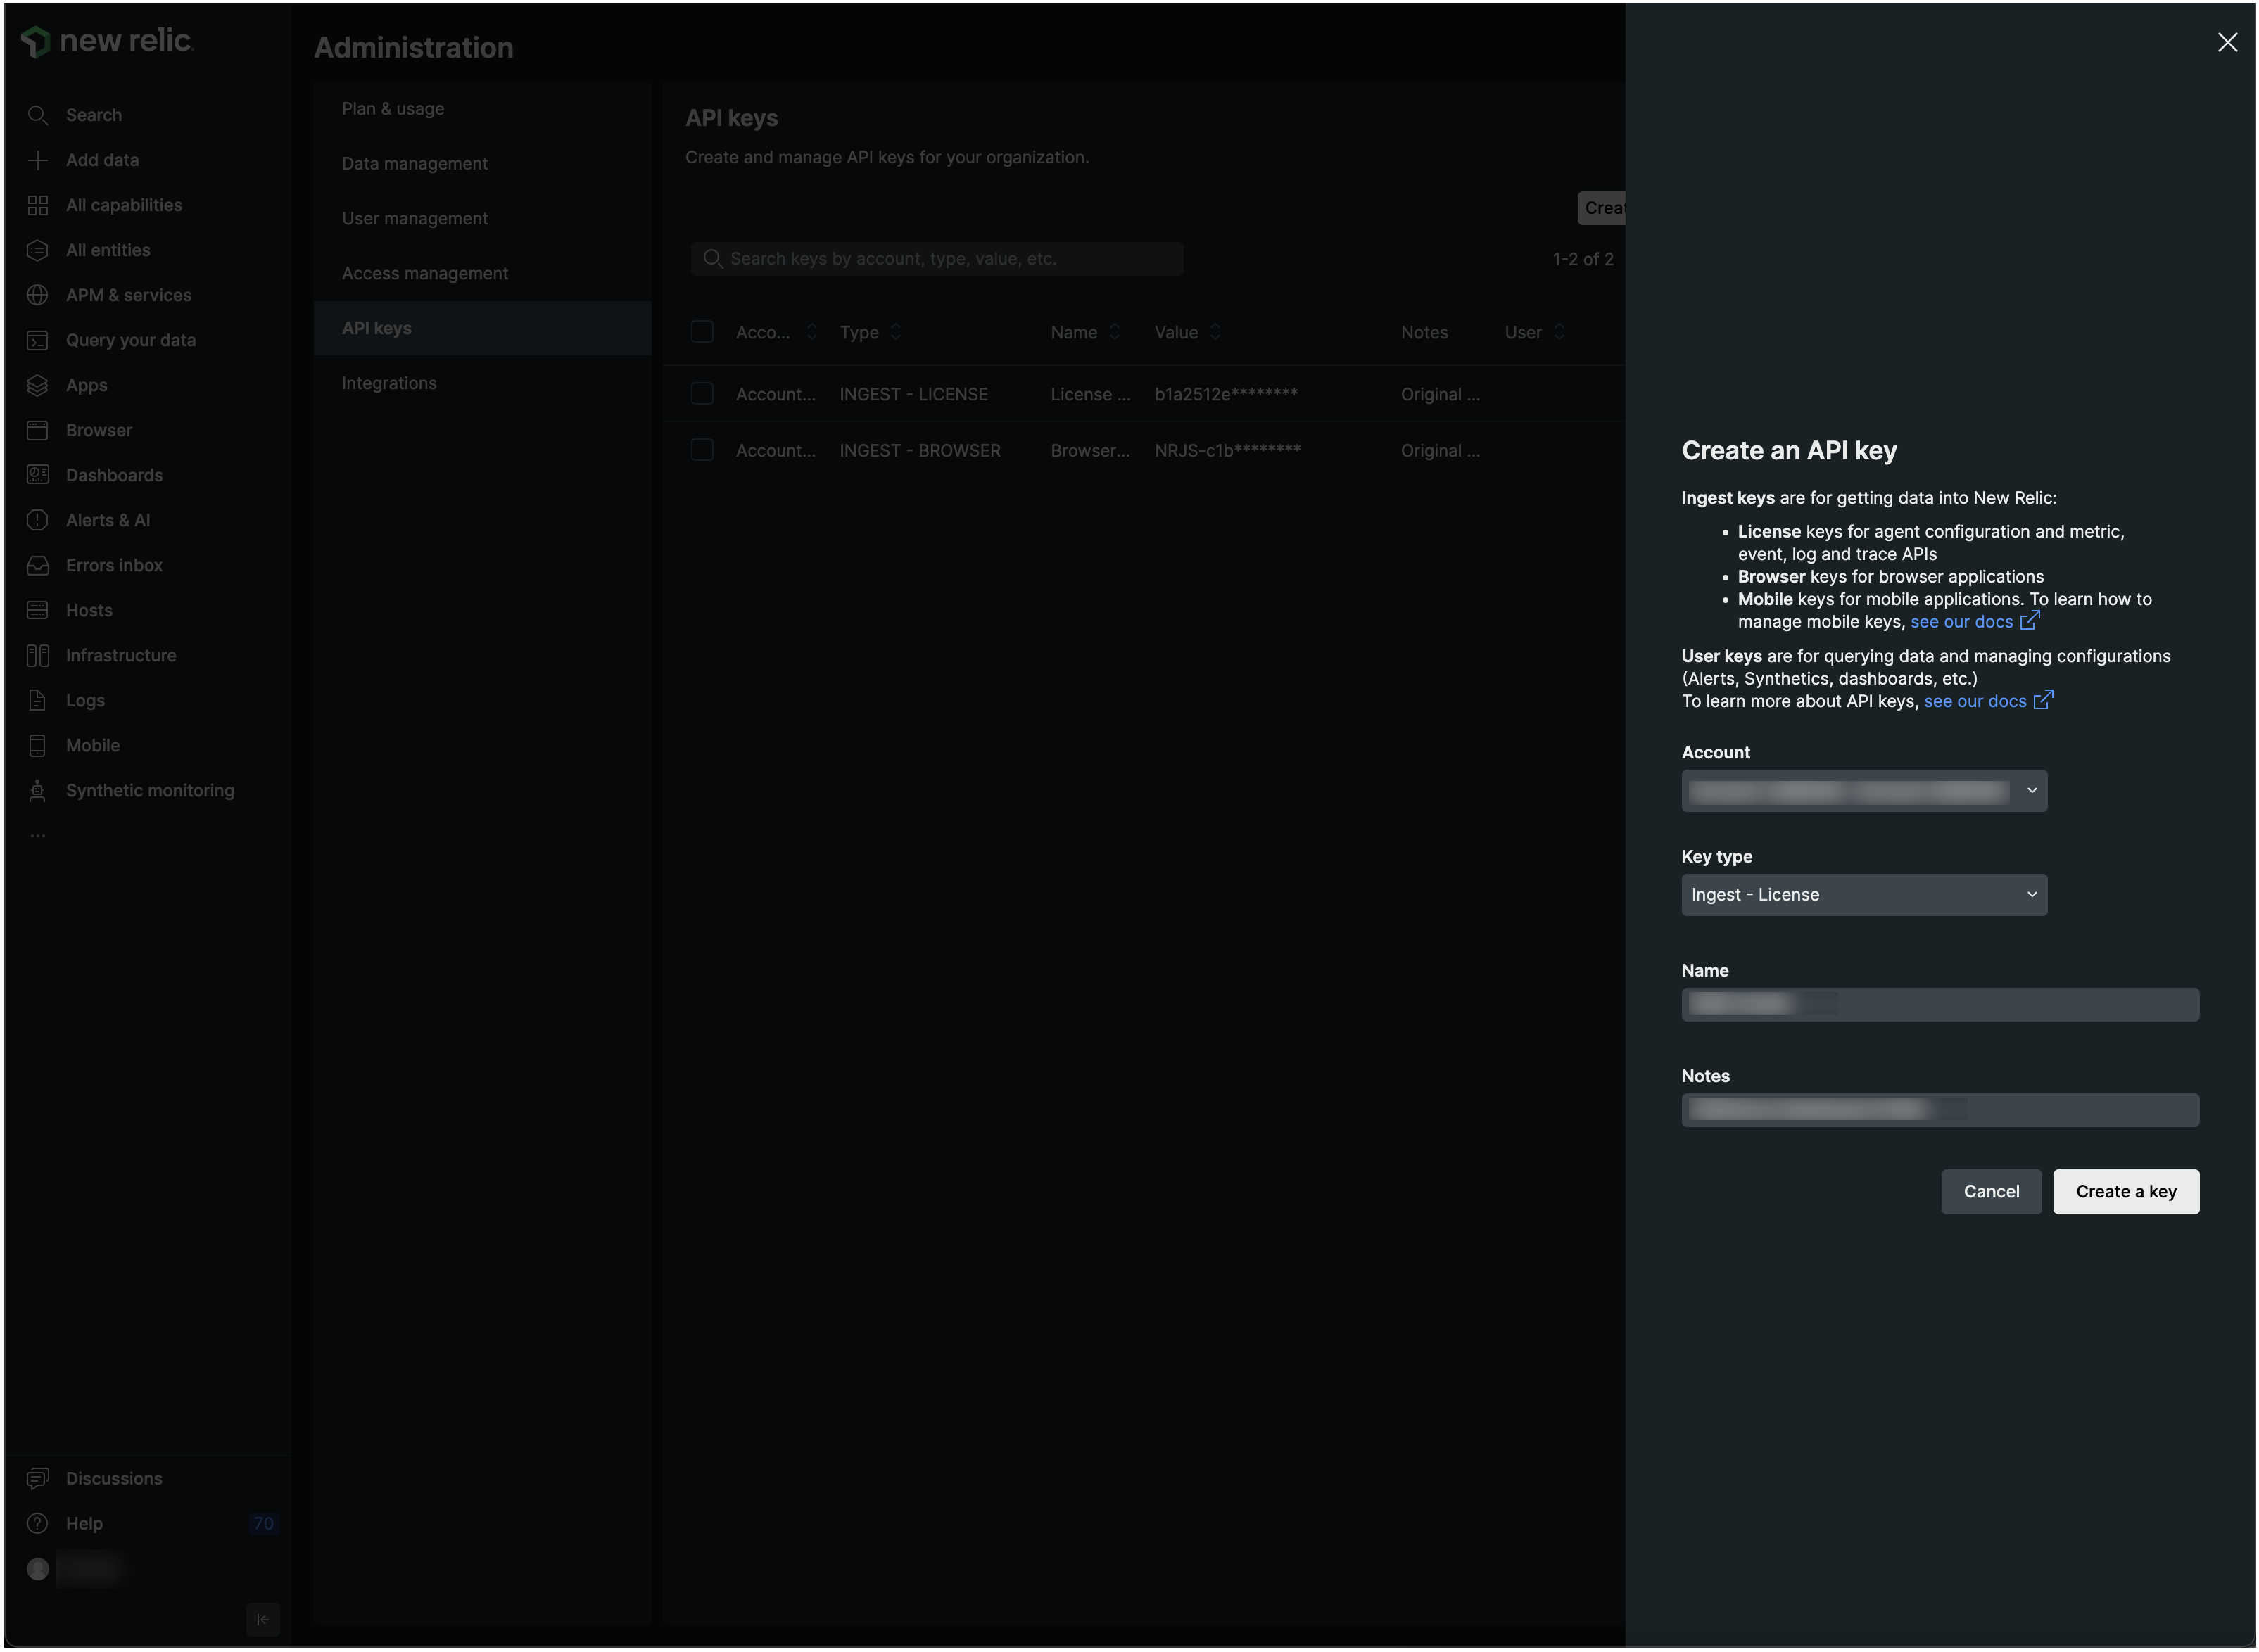Check the INGEST - LICENSE row checkbox

[702, 394]
